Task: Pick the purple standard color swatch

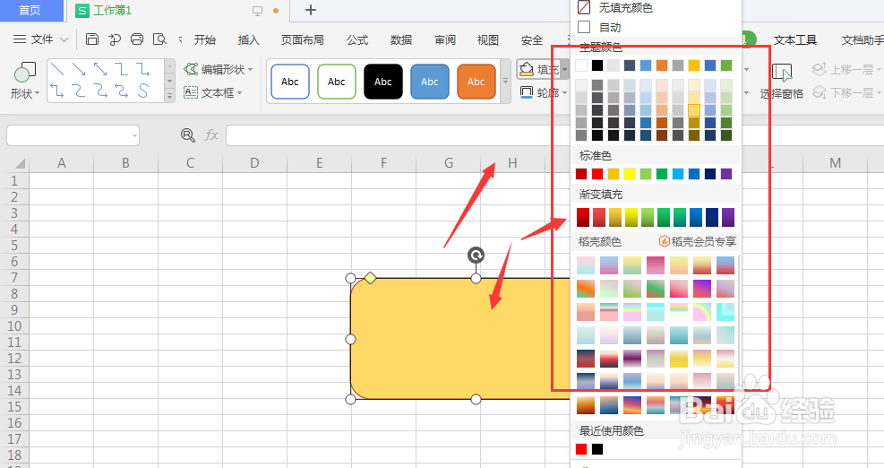Action: pyautogui.click(x=726, y=174)
